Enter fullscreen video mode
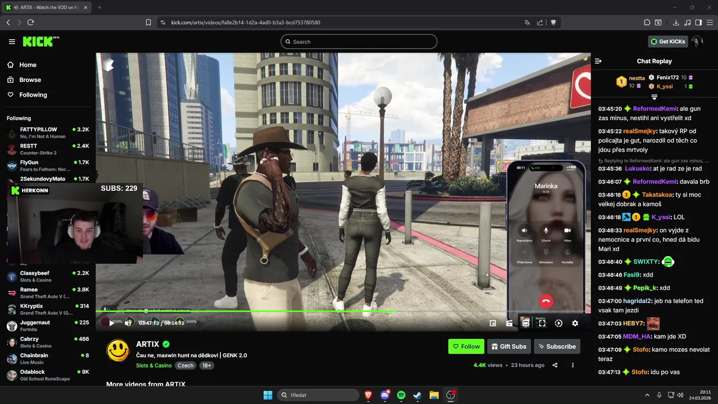The height and width of the screenshot is (404, 718). click(x=542, y=323)
